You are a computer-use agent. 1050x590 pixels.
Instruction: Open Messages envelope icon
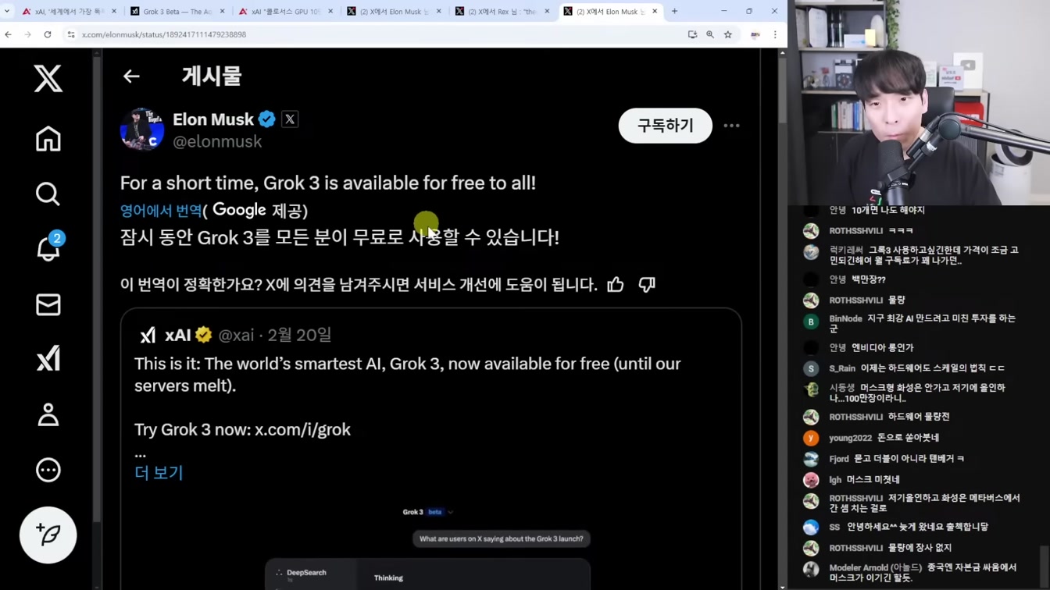(x=48, y=304)
